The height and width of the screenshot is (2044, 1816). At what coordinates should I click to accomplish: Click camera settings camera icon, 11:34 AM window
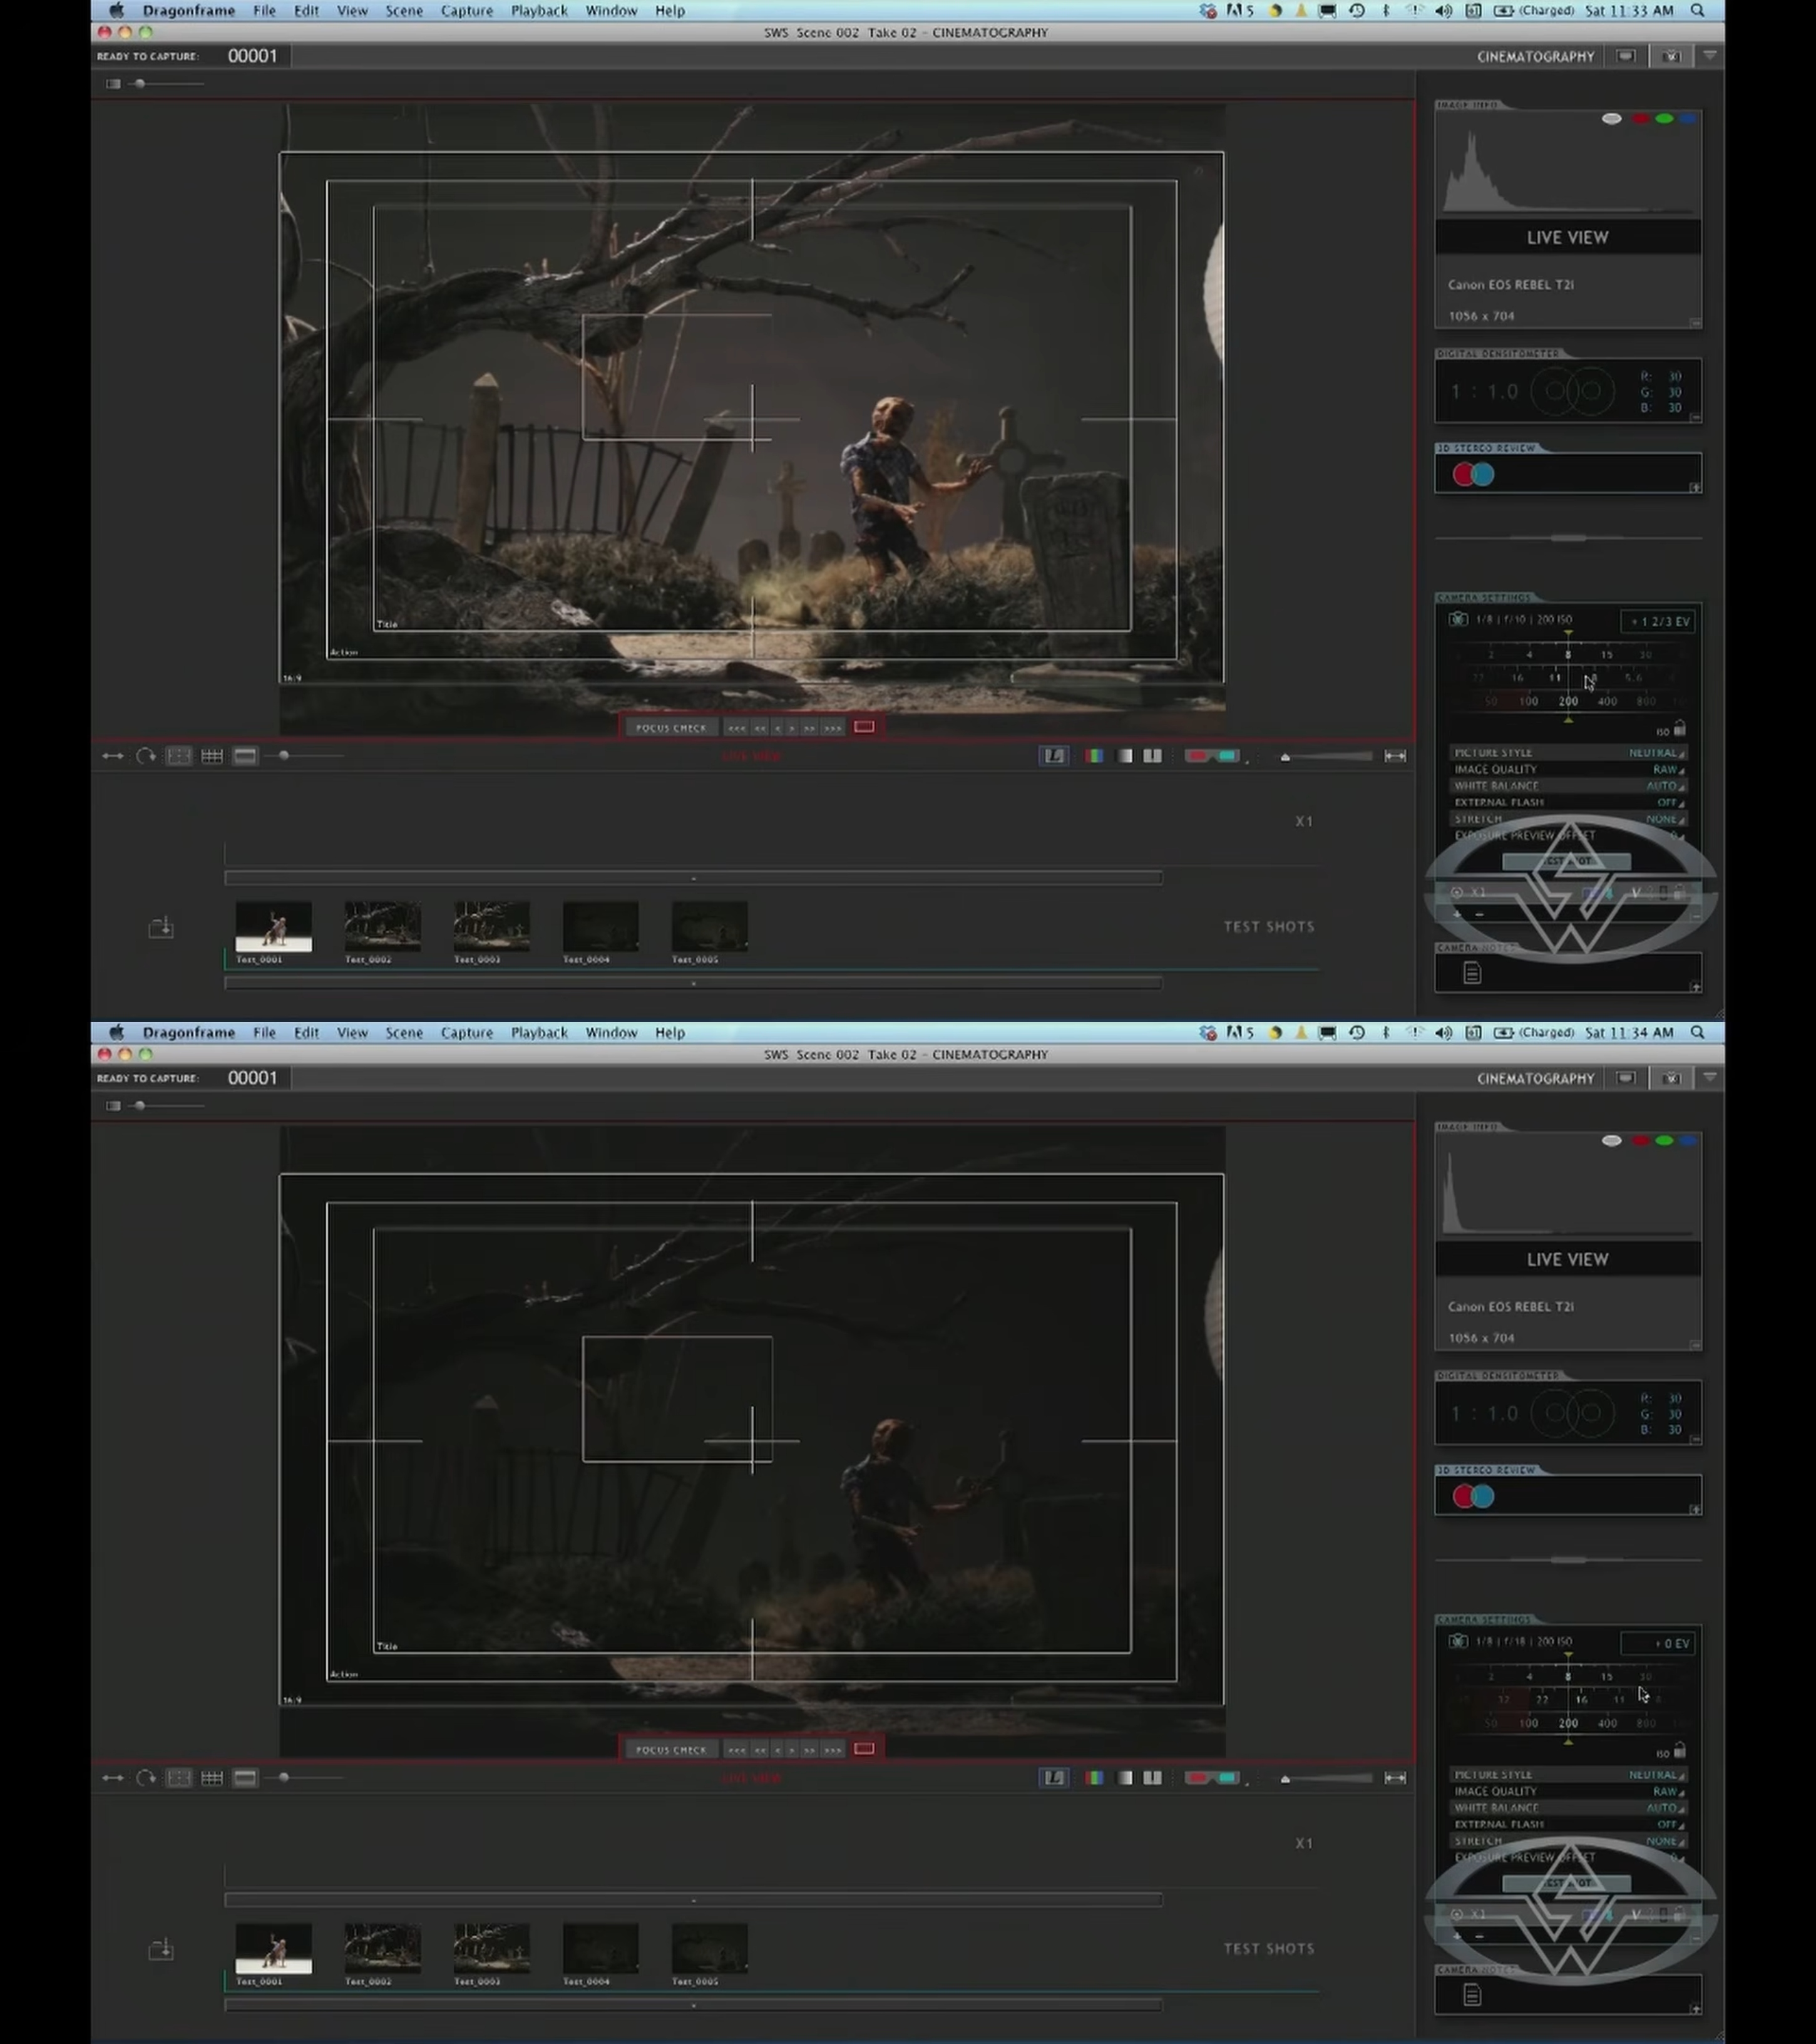tap(1458, 1642)
